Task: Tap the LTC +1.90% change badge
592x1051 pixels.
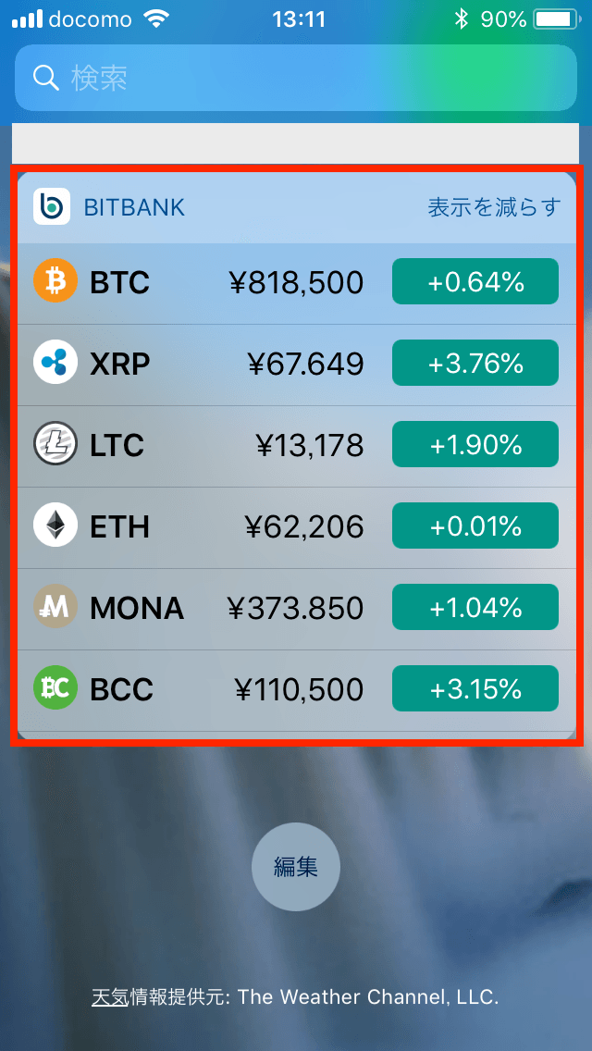Action: pos(475,444)
